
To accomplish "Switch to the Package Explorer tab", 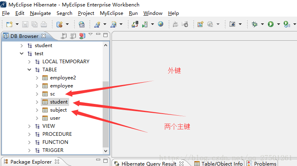I will (31, 162).
